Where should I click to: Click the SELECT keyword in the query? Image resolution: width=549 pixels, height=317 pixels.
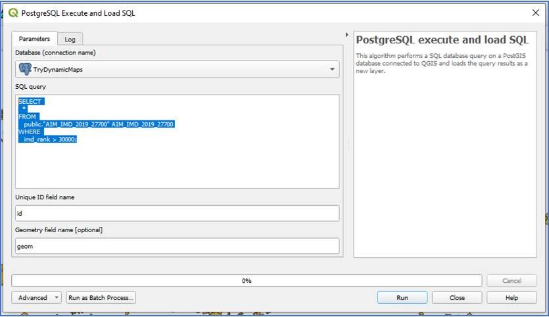[x=30, y=101]
